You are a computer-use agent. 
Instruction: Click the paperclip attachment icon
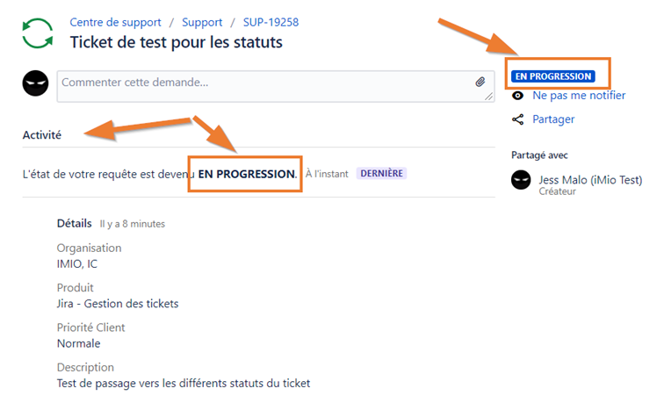coord(480,82)
